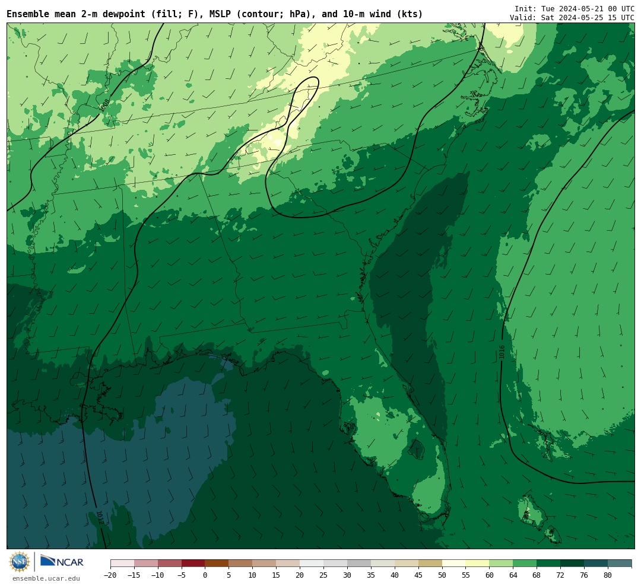
Task: Pick the pale tan 15 to 20 swatch
Action: pos(288,563)
